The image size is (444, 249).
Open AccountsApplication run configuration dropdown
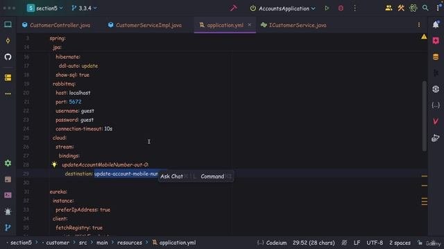(283, 8)
